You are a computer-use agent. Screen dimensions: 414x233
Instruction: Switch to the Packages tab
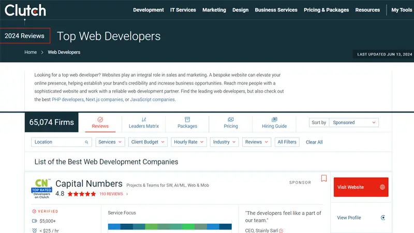pos(187,123)
